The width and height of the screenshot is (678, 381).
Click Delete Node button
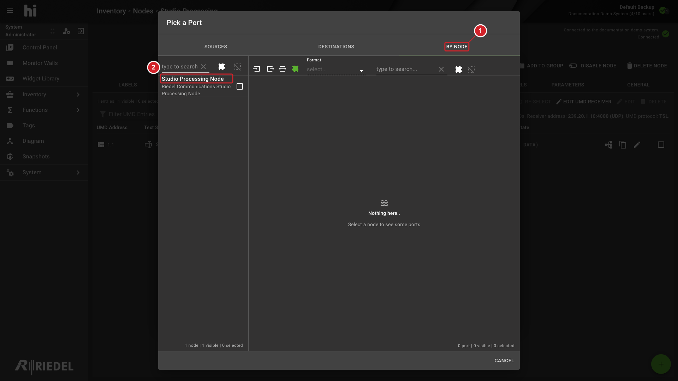coord(647,66)
